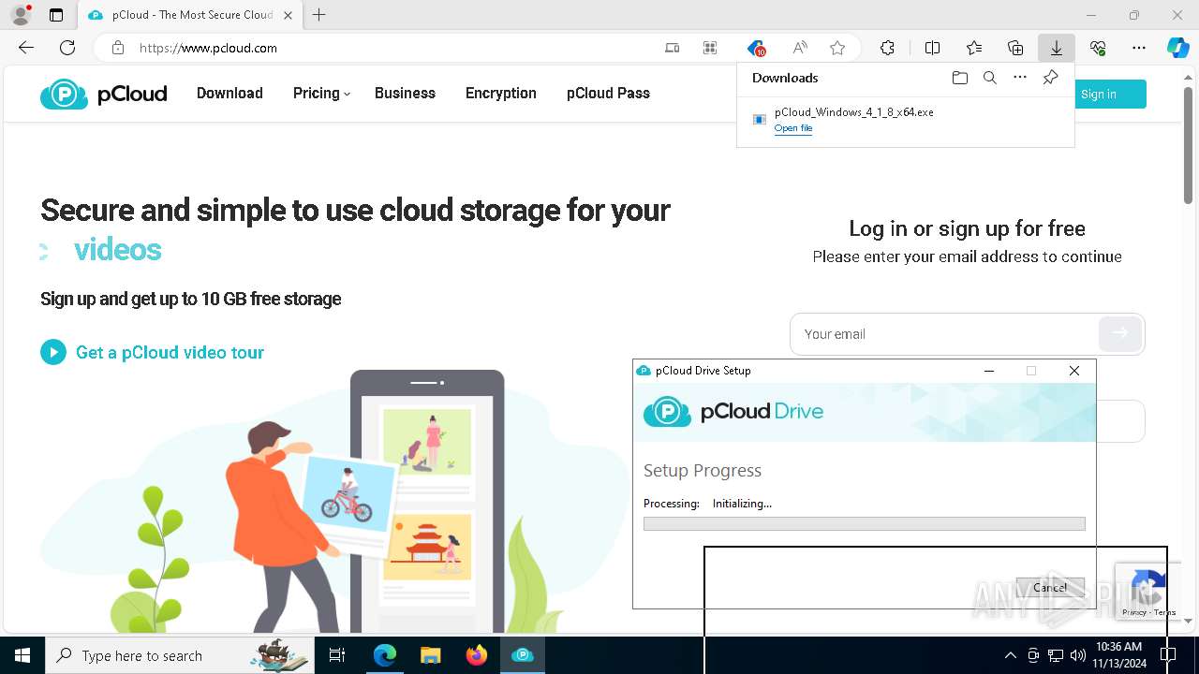The height and width of the screenshot is (674, 1199).
Task: Open the Business page
Action: click(x=405, y=93)
